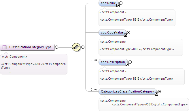Collapse the ClassificationCategoryType node with minus
The image size is (191, 112).
pyautogui.click(x=57, y=47)
